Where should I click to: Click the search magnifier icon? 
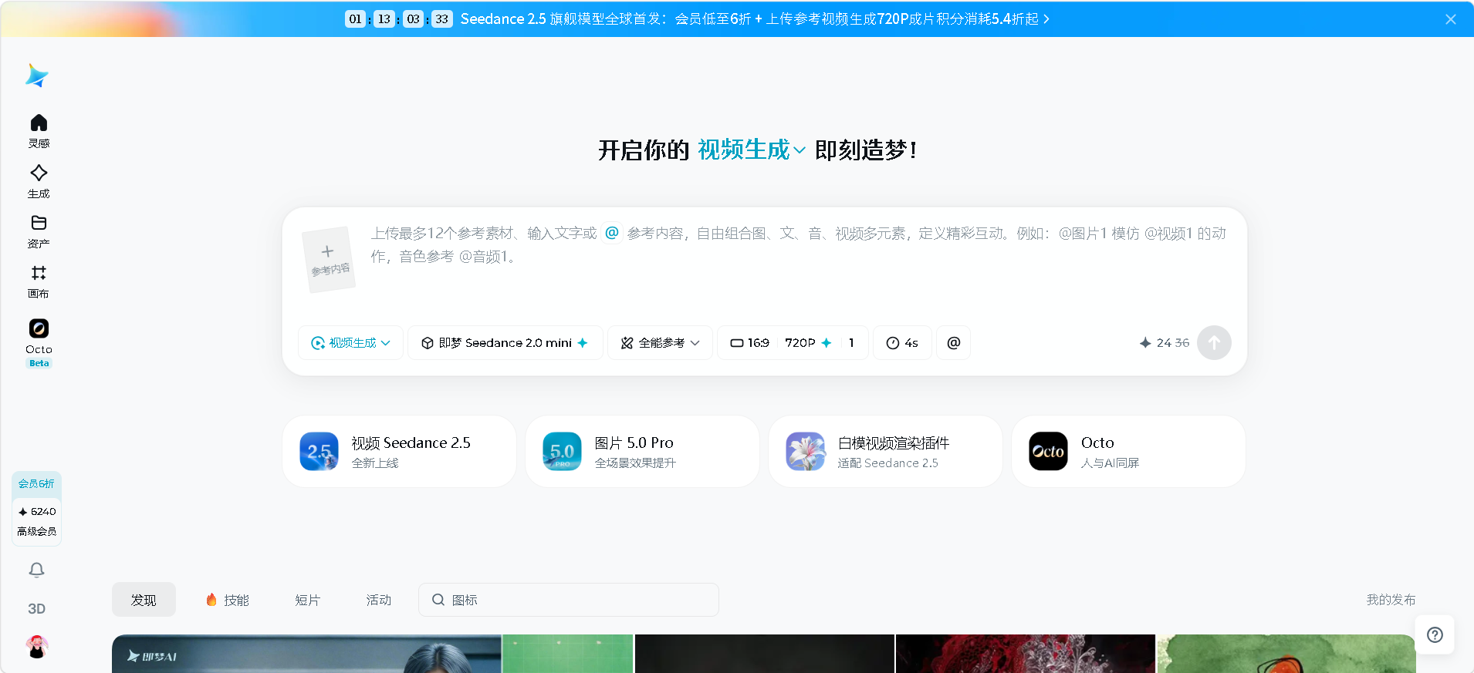coord(438,600)
